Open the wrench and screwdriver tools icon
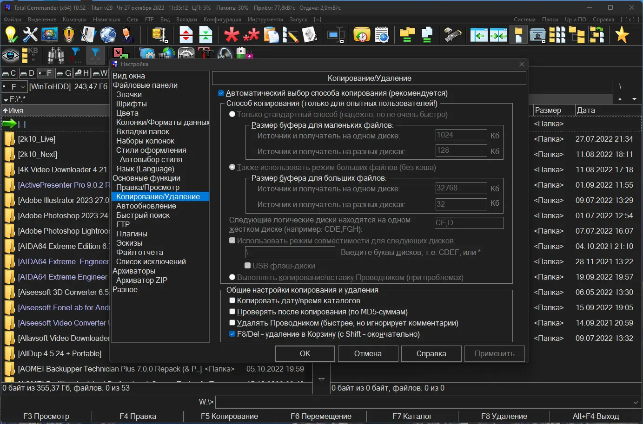The height and width of the screenshot is (424, 643). click(30, 35)
